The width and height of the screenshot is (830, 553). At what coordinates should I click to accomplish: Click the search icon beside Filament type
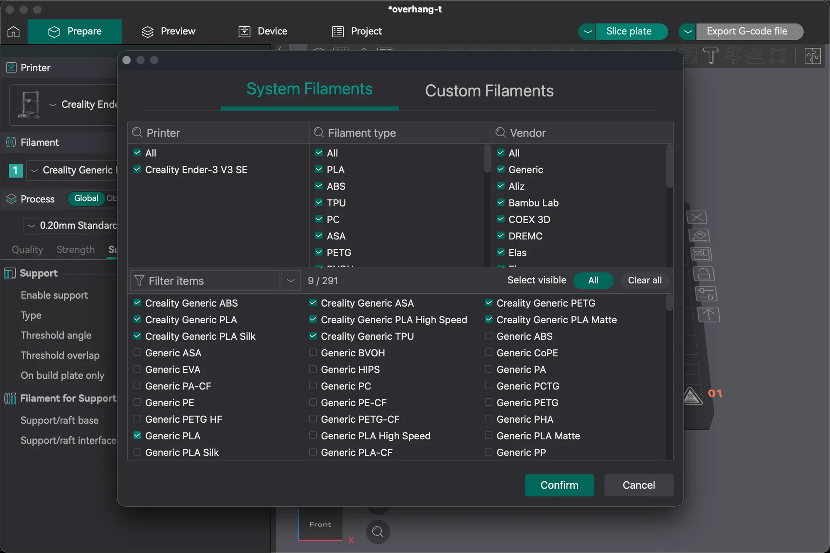coord(319,133)
